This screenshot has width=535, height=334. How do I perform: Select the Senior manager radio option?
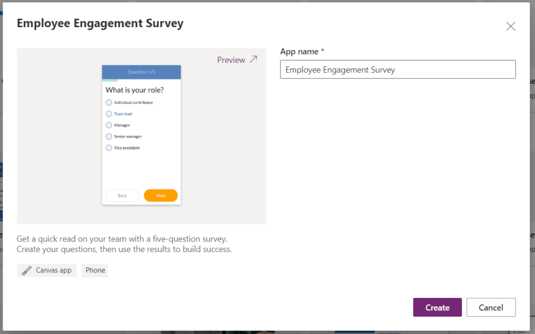(x=109, y=136)
